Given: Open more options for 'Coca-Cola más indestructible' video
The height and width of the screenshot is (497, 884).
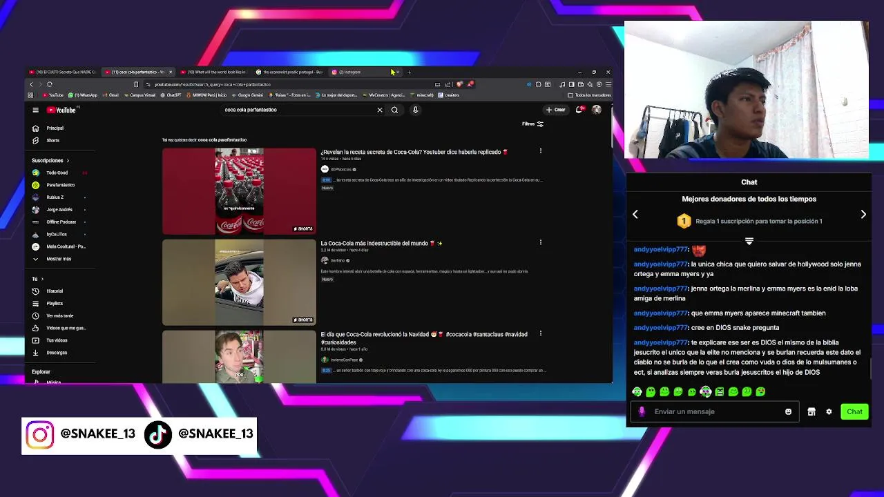Looking at the screenshot, I should coord(540,242).
